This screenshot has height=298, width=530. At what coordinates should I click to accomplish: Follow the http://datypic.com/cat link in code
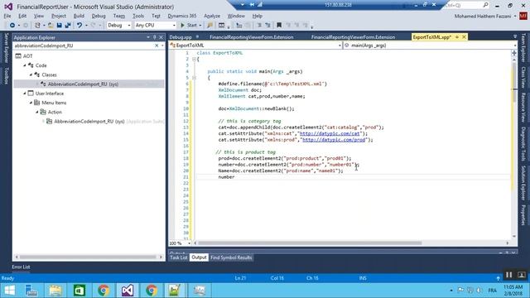click(x=330, y=133)
